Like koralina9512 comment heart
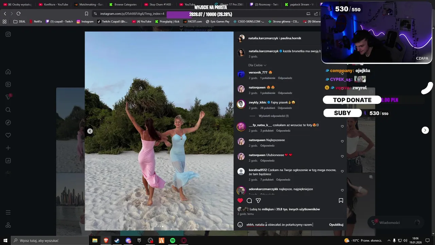The height and width of the screenshot is (245, 435). [x=342, y=171]
